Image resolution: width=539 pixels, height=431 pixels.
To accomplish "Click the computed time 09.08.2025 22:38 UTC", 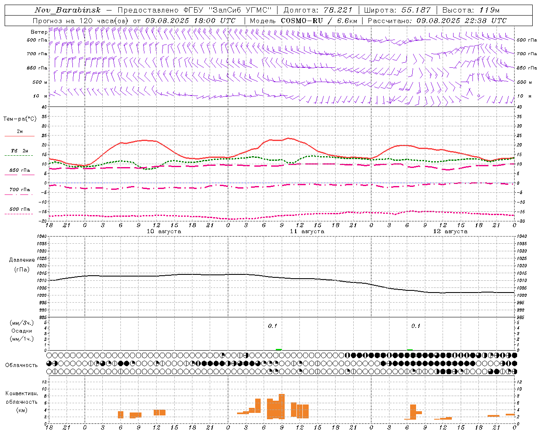I will click(462, 21).
